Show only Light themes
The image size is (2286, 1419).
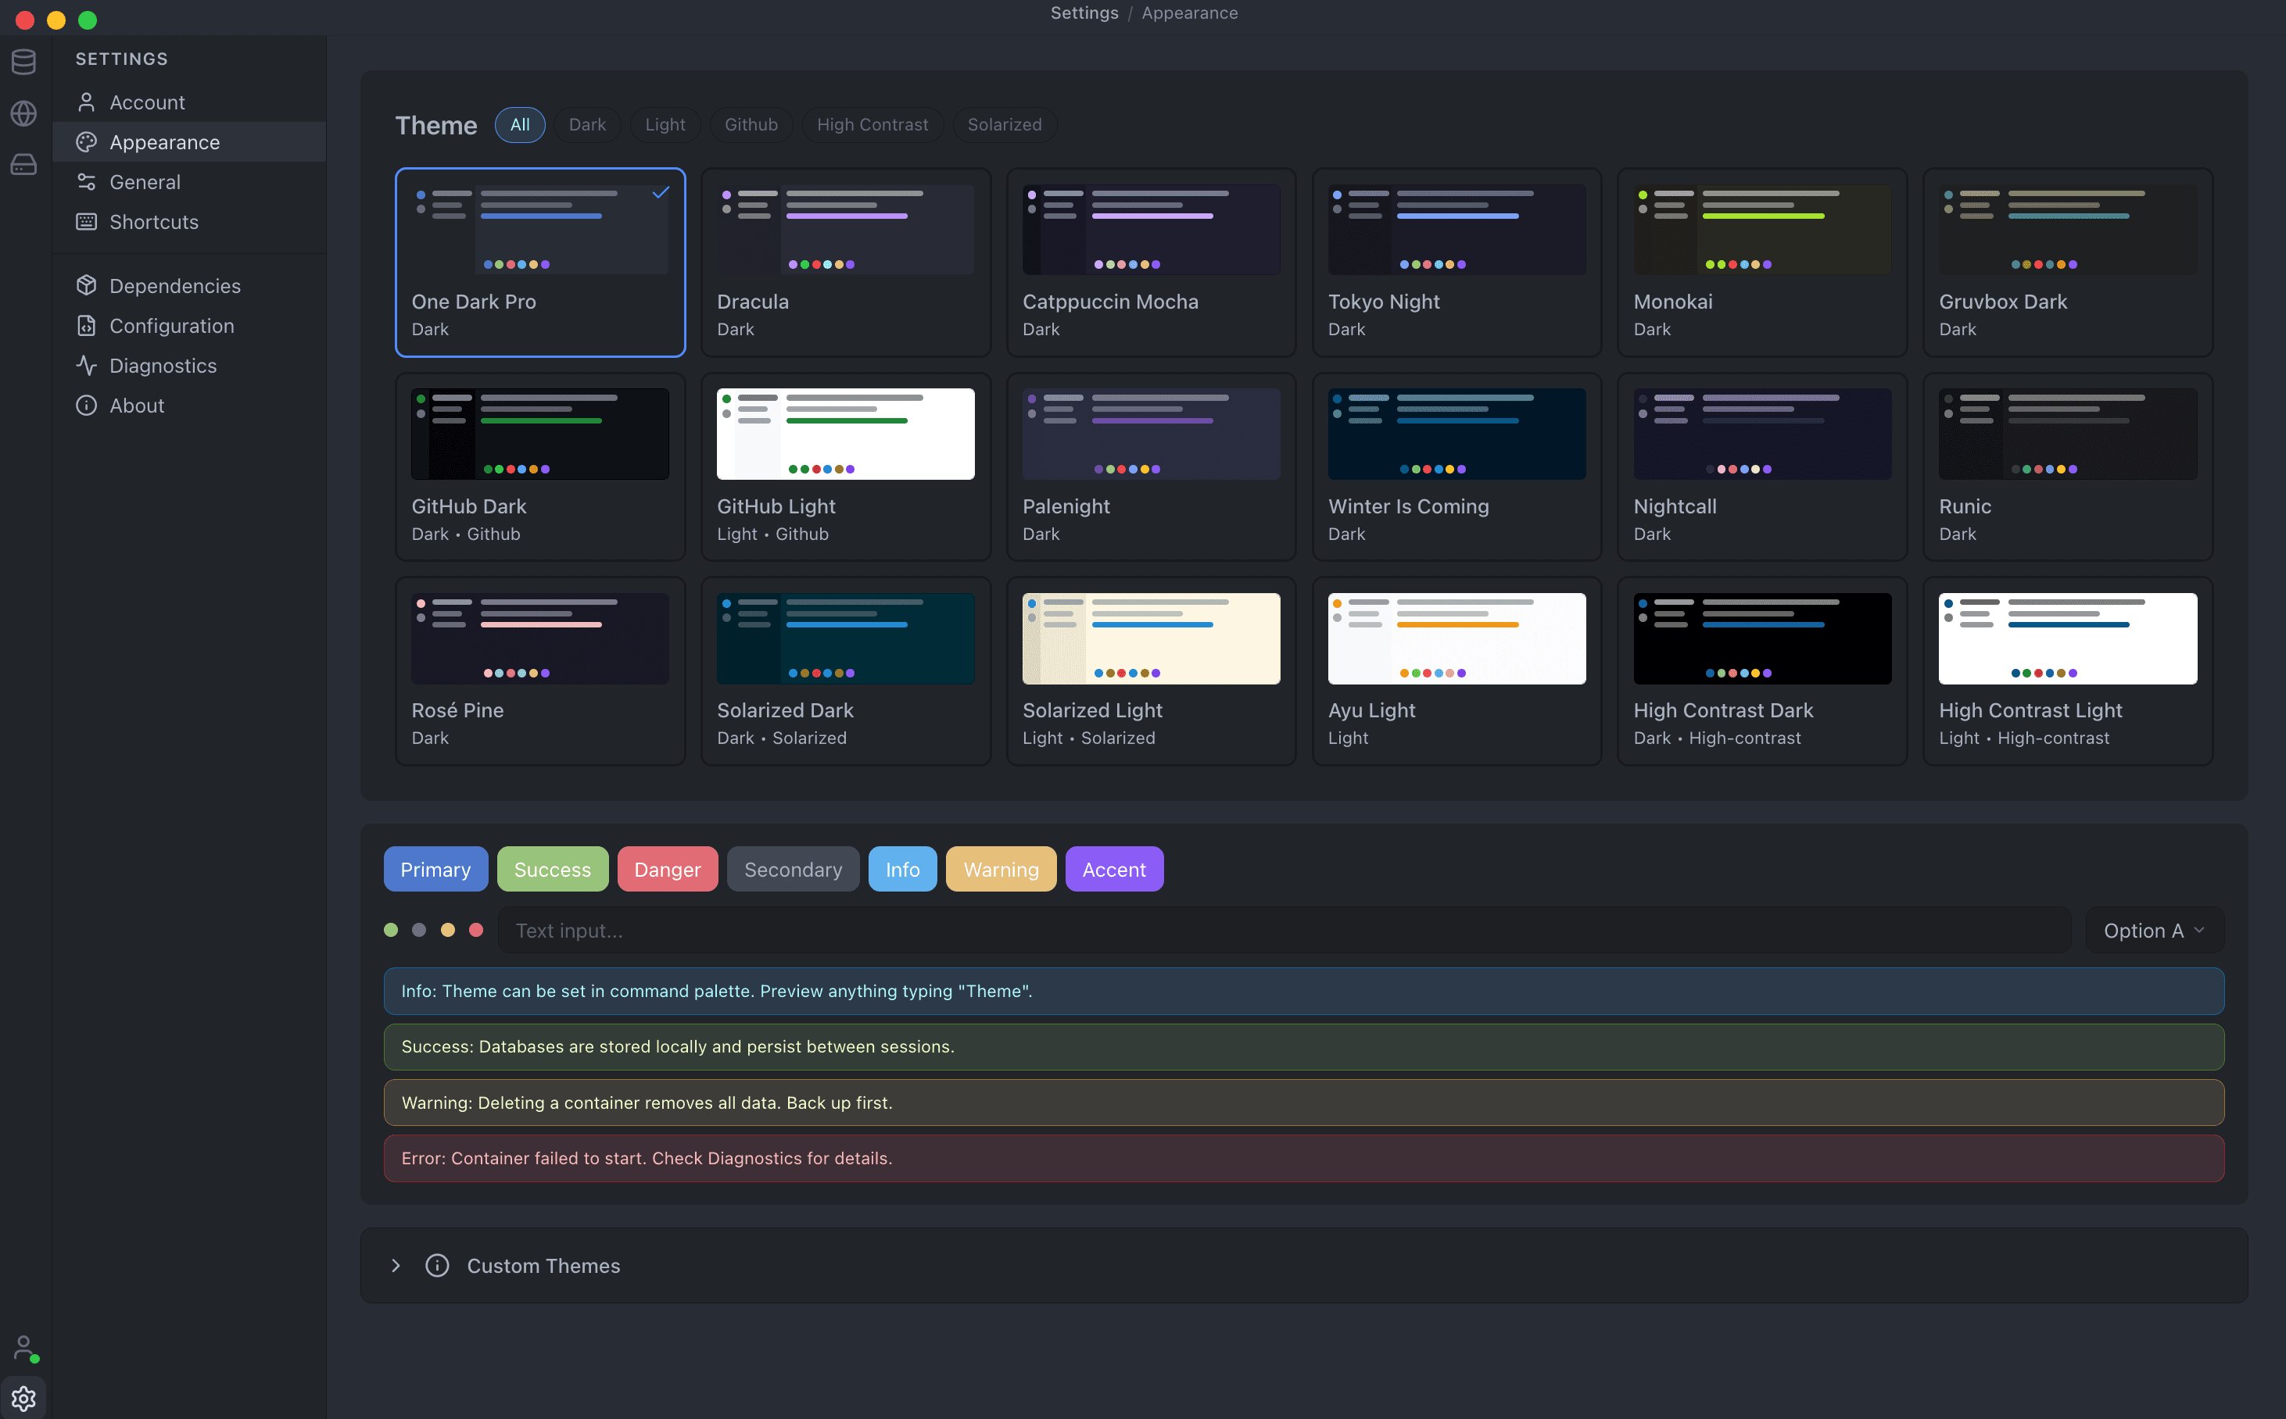(665, 124)
